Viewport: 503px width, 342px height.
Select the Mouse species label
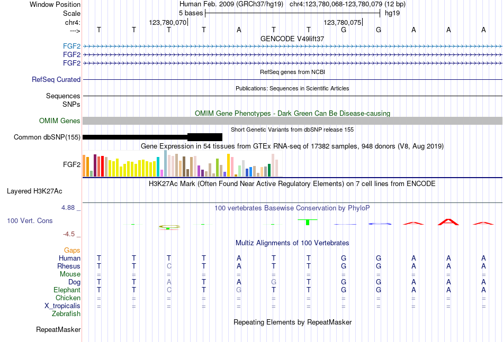click(x=70, y=274)
